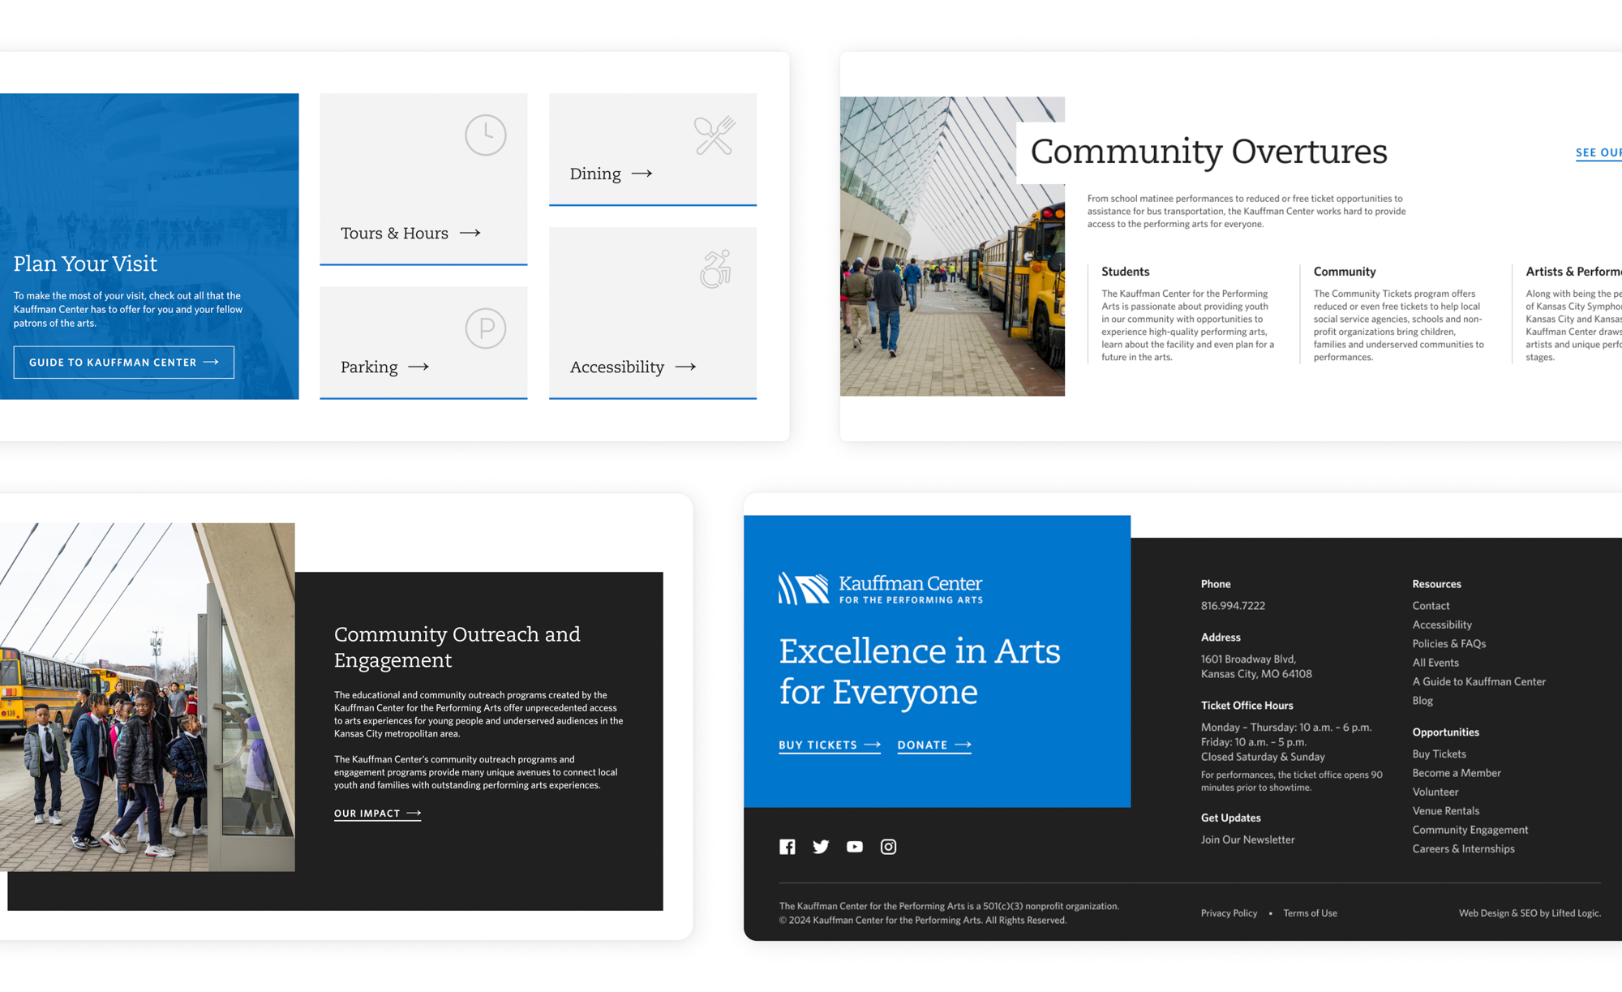Screen dimensions: 1622x992
Task: Click the circled P parking icon
Action: pos(486,329)
